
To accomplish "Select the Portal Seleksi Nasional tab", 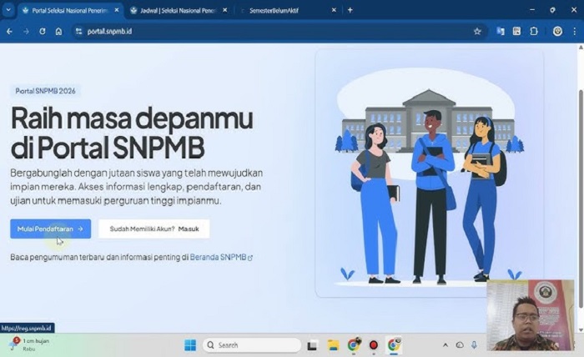I will coord(69,10).
